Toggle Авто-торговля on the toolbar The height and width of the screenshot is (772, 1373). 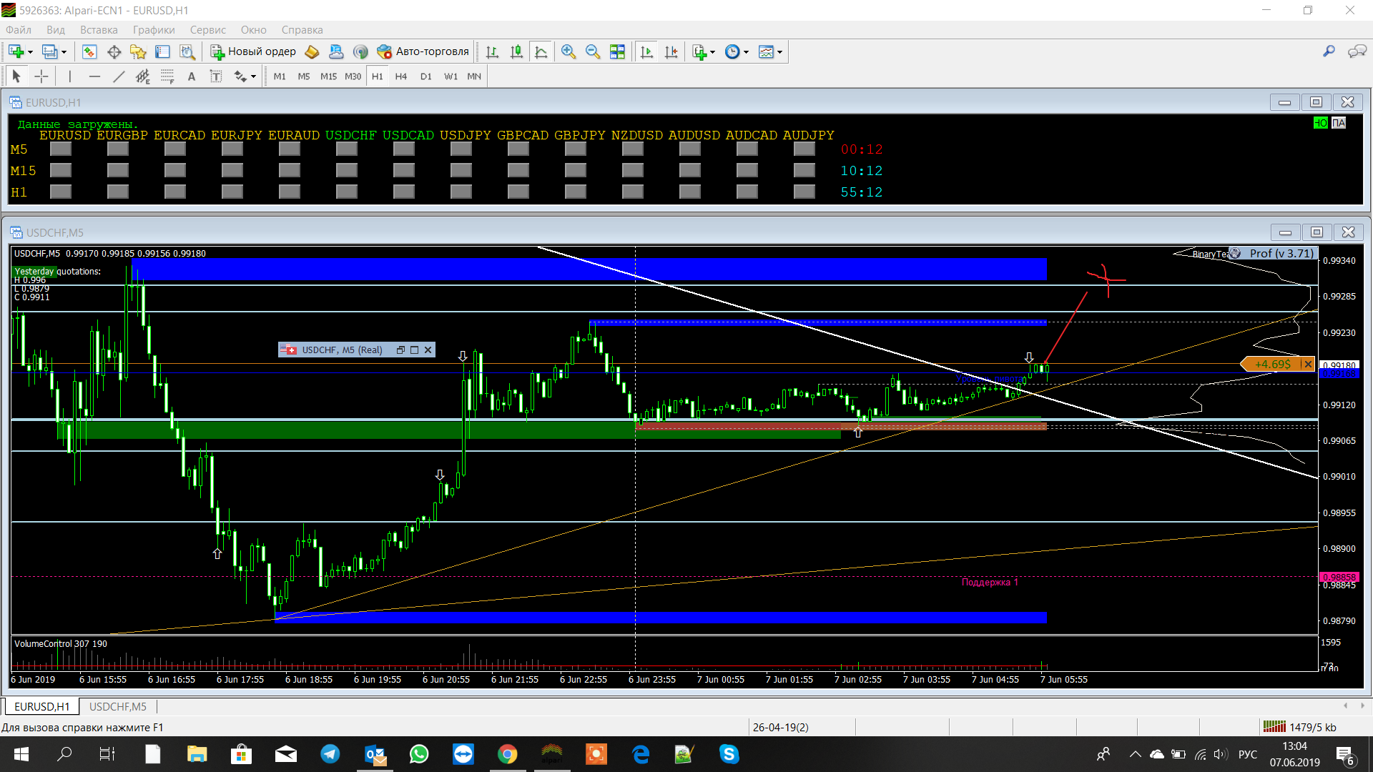tap(423, 51)
